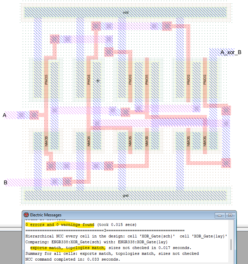Minimize the Electric Messages window
Viewport: 248px width, 264px height.
coord(220,215)
